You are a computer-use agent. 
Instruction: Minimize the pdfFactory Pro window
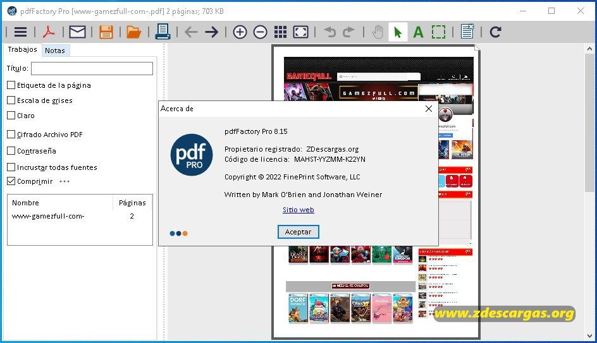click(x=523, y=11)
